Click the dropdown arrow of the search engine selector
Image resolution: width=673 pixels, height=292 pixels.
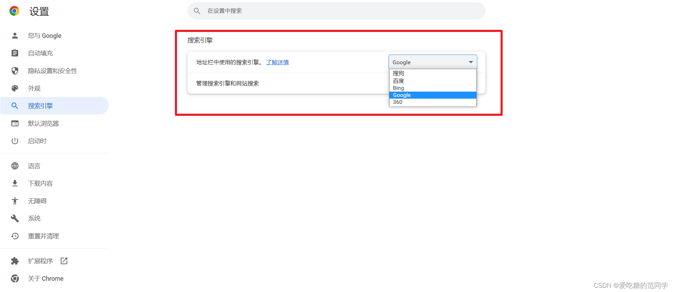[x=471, y=62]
